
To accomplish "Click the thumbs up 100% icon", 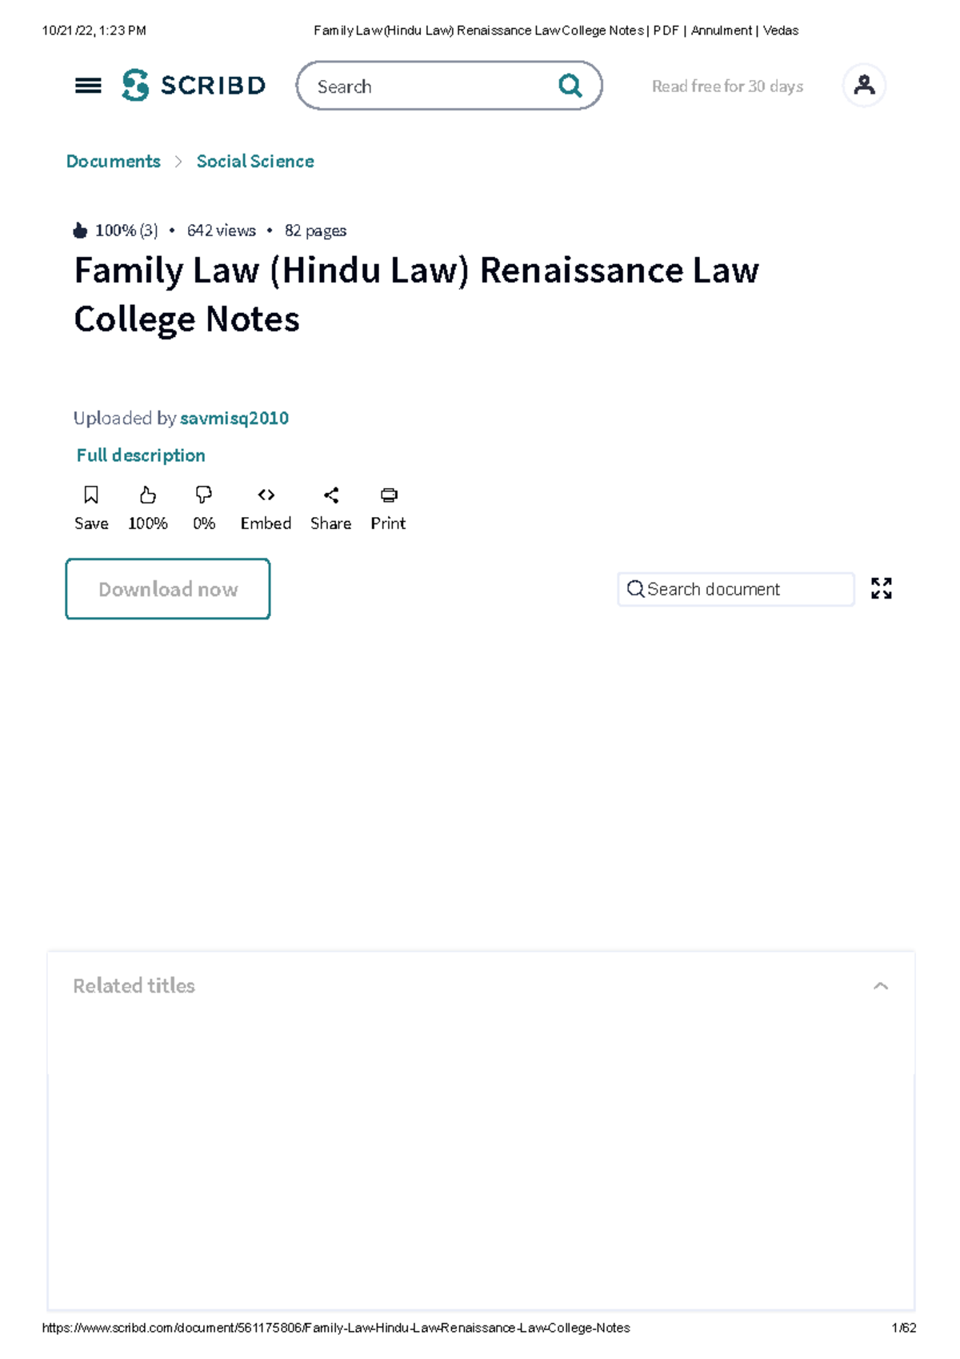I will point(148,495).
